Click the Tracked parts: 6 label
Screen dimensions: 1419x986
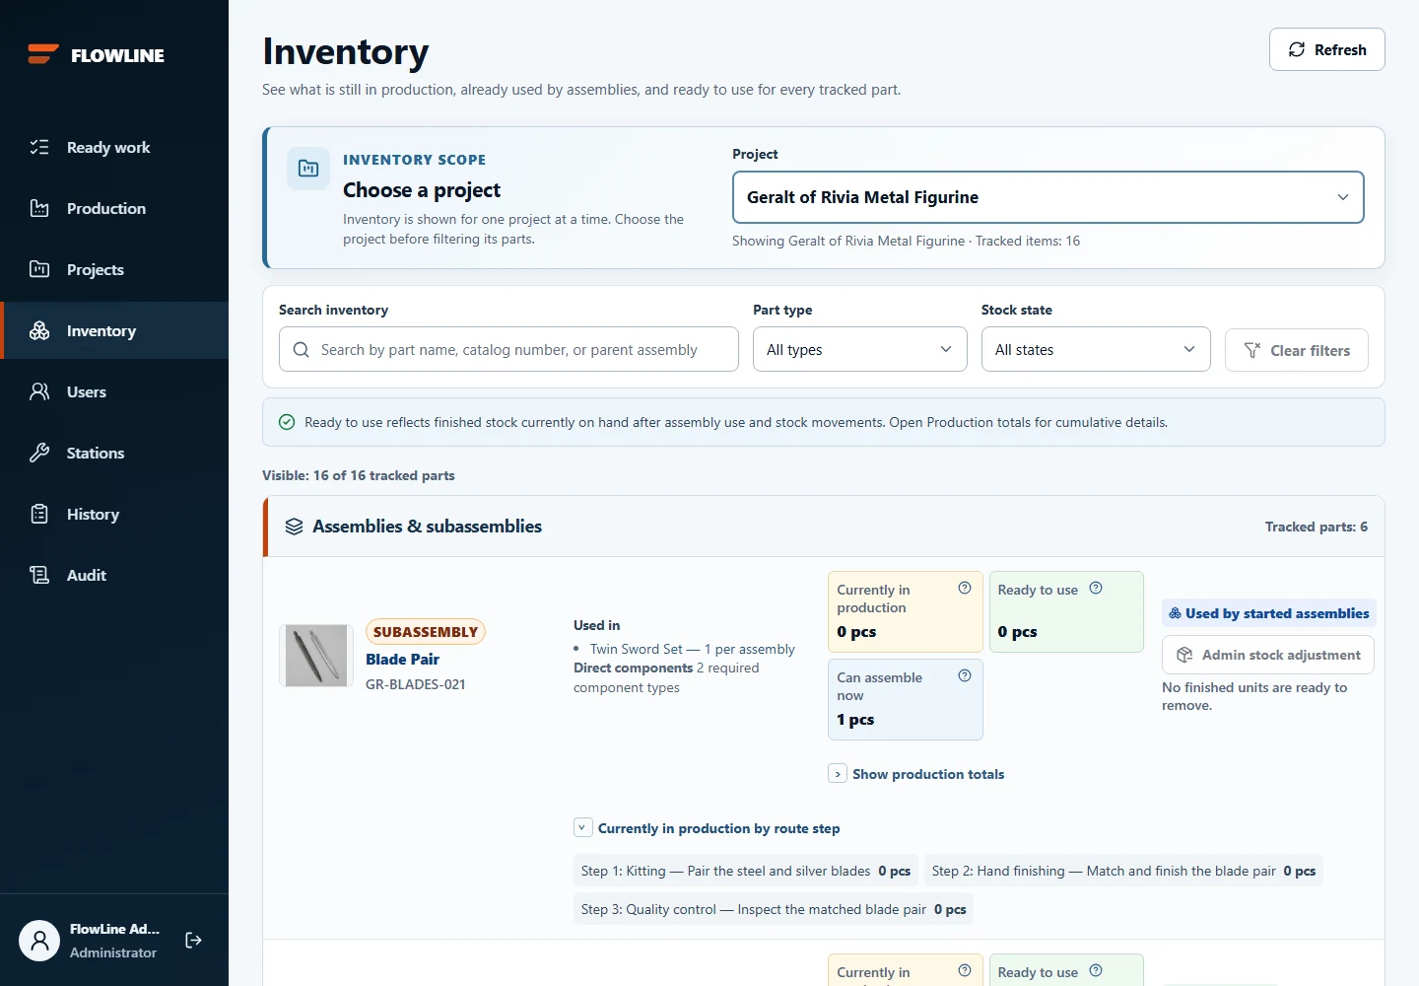tap(1317, 527)
